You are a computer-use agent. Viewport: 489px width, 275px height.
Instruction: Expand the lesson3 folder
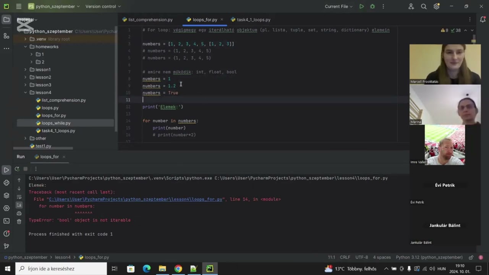point(26,85)
